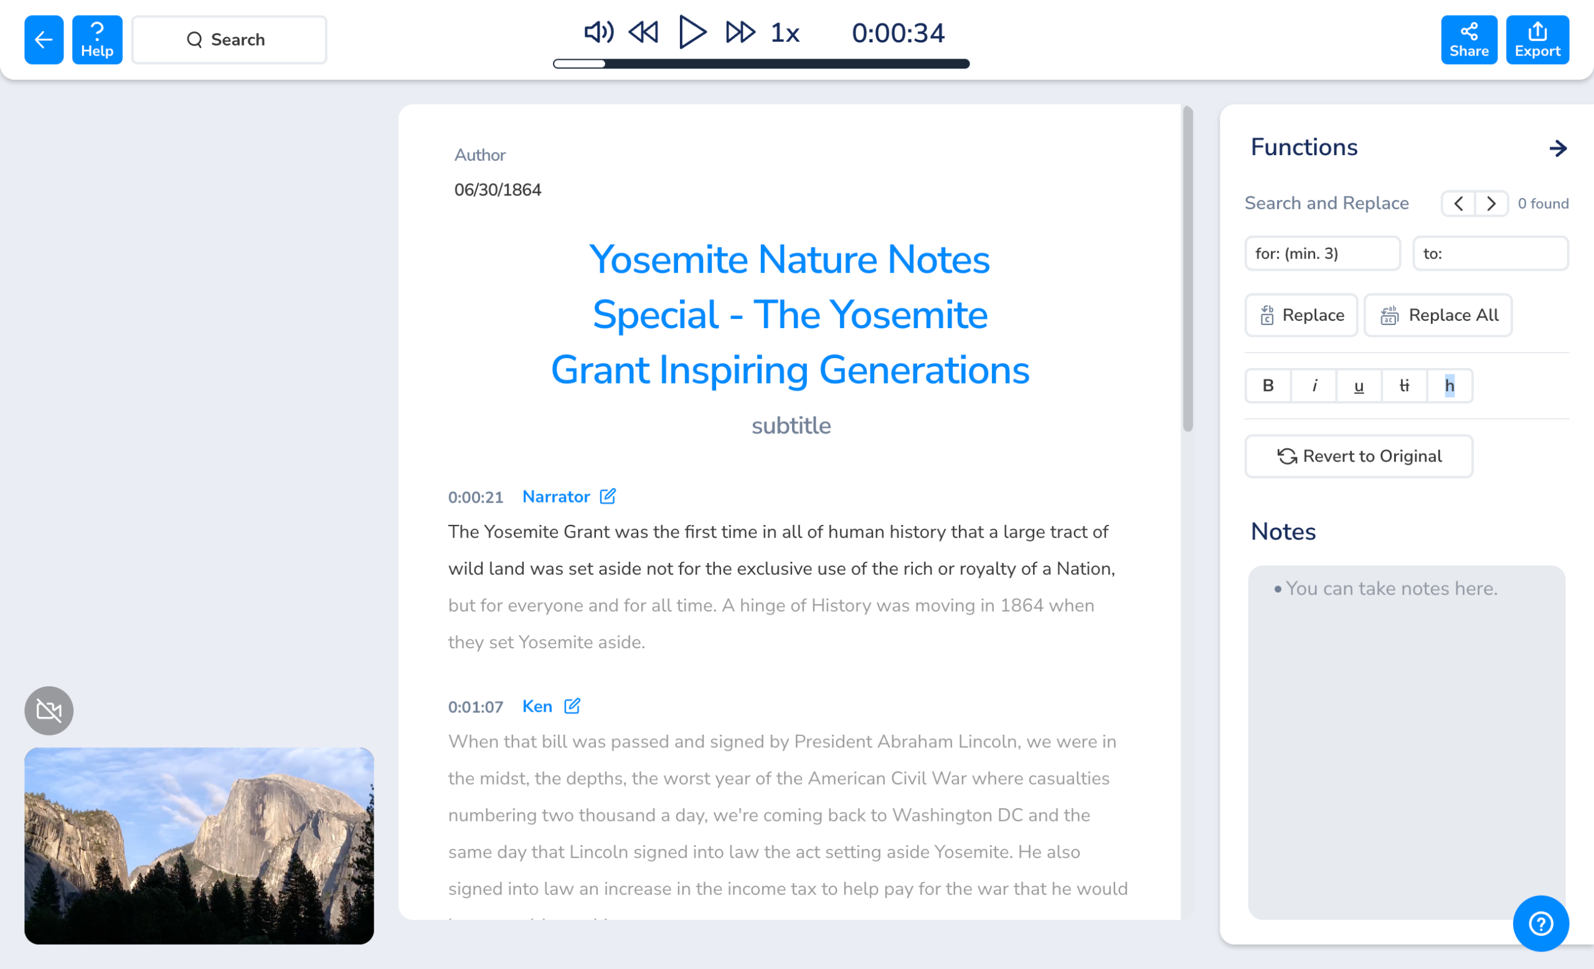Open the Export menu

(x=1537, y=39)
